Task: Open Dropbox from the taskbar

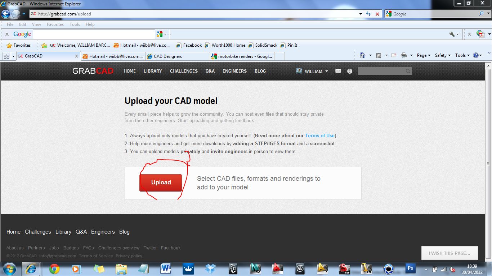Action: pos(211,268)
